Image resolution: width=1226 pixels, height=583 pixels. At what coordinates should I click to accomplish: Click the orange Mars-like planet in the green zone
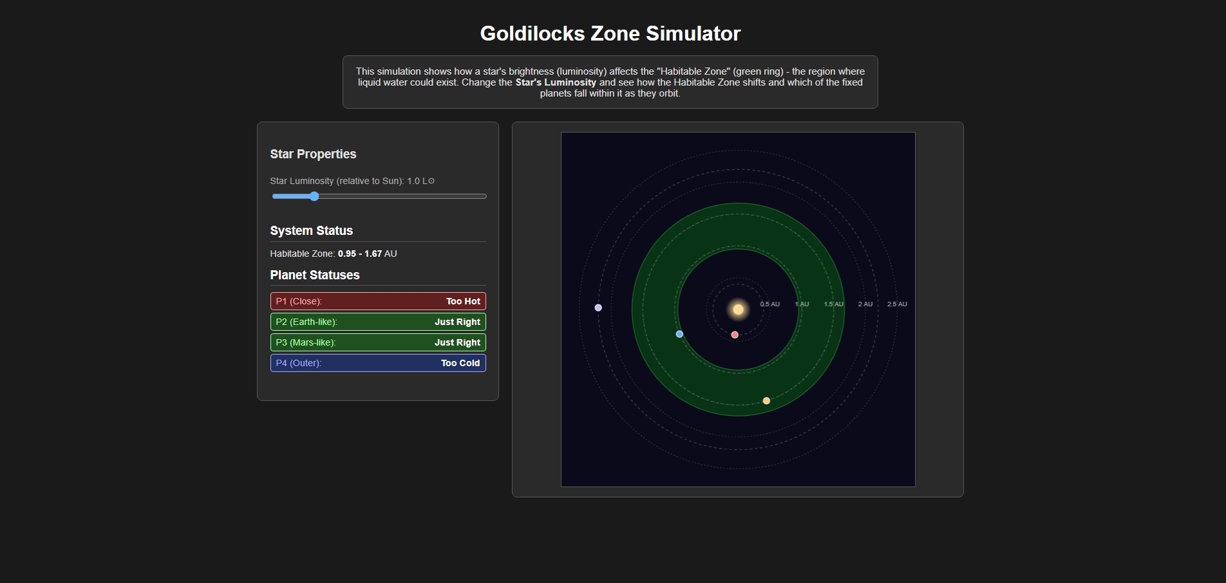tap(766, 401)
